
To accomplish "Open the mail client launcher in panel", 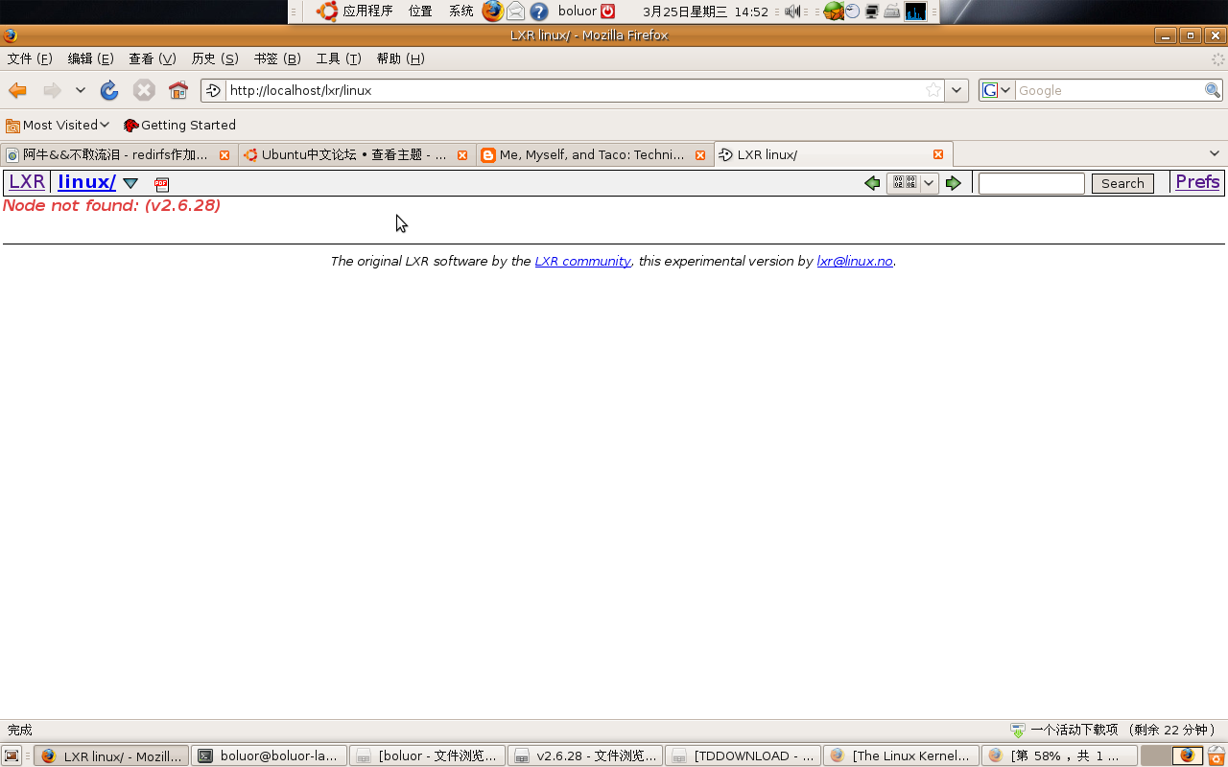I will pyautogui.click(x=516, y=12).
